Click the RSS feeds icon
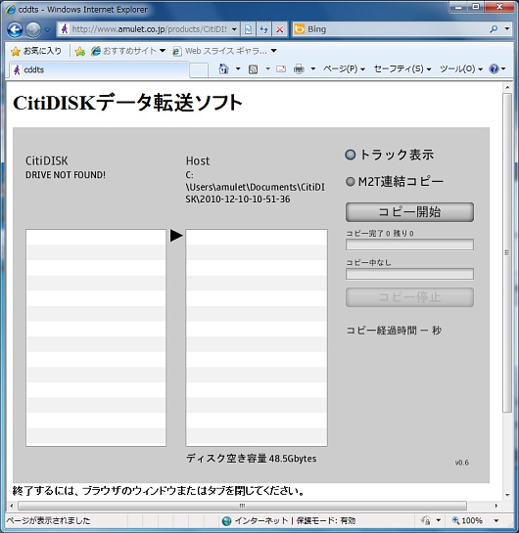The image size is (519, 533). (254, 69)
